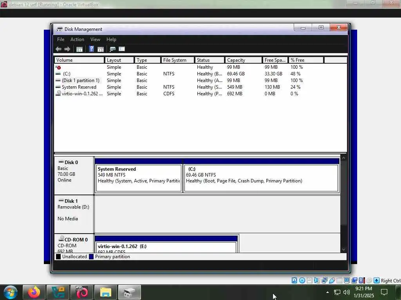The height and width of the screenshot is (300, 401).
Task: Click VirtualBox audio status icon
Action: tap(317, 280)
